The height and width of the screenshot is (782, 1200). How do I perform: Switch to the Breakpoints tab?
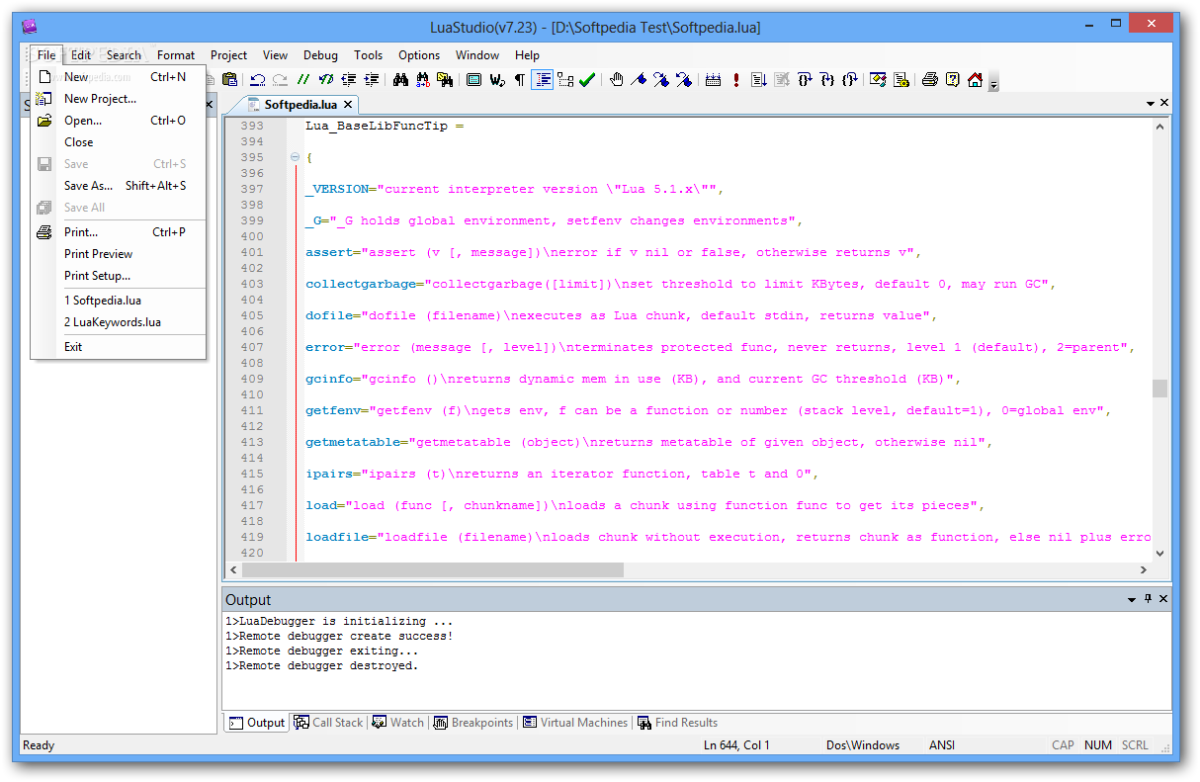pos(474,723)
